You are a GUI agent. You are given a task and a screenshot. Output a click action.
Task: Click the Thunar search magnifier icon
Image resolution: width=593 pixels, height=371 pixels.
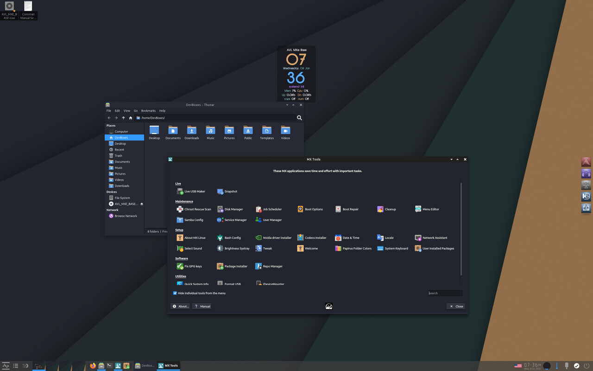(299, 118)
